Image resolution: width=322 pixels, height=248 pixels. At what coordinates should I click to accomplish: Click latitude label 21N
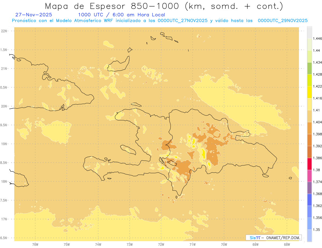pos(4,69)
